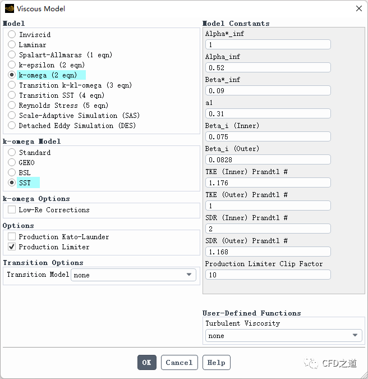Screen dimensions: 368x379
Task: Open the Transition Model dropdown
Action: tap(134, 275)
